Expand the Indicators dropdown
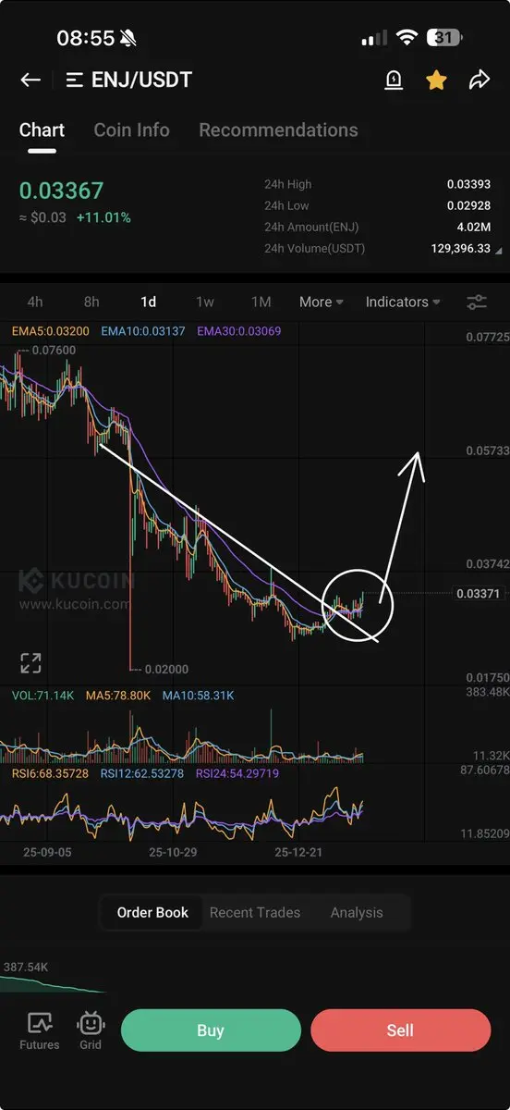This screenshot has height=1110, width=510. pos(403,302)
